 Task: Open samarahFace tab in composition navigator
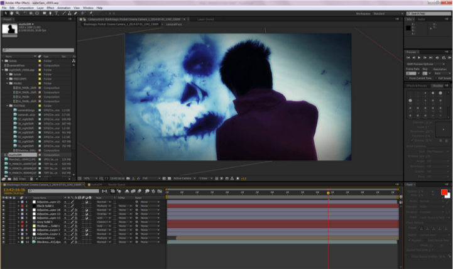tap(173, 25)
